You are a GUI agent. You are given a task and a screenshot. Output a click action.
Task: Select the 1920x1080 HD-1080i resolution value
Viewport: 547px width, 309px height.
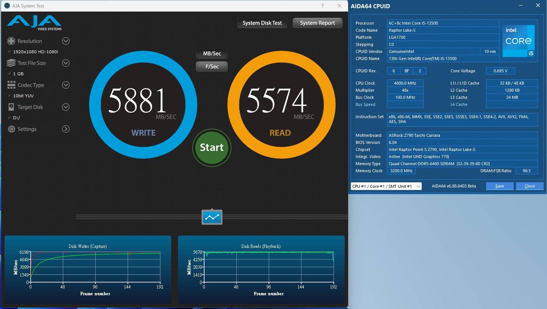coord(36,52)
